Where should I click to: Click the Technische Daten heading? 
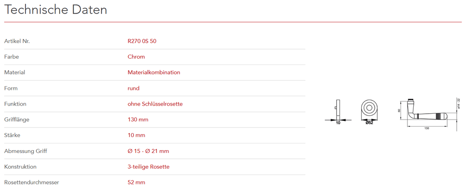(56, 10)
